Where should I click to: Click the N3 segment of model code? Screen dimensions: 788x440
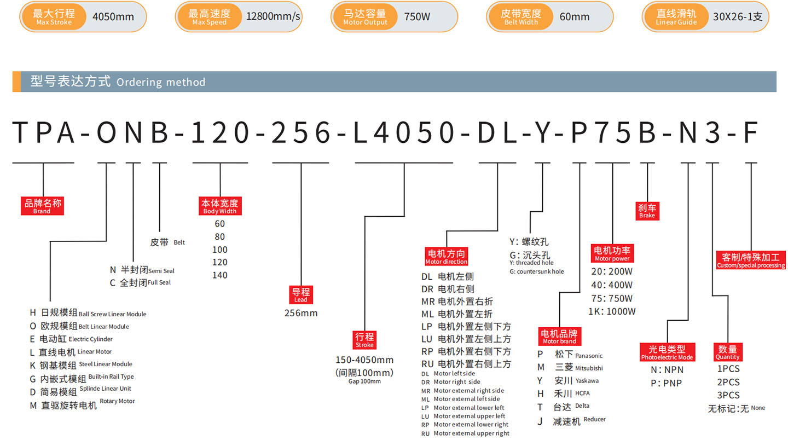[x=699, y=133]
